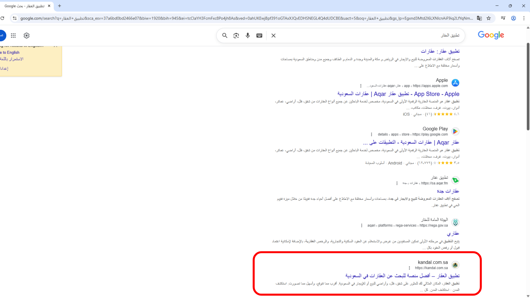Open the three-dot menu beside the Apple result
Screen dimensions: 530x298
pyautogui.click(x=361, y=86)
